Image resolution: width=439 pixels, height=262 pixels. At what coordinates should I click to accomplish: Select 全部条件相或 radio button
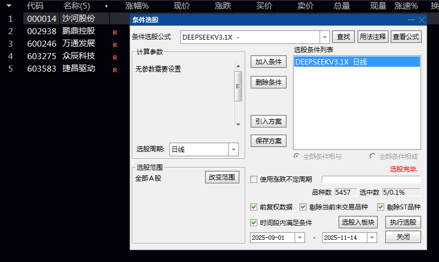[372, 156]
